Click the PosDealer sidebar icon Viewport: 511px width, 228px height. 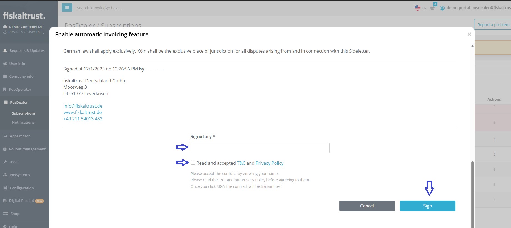coord(6,103)
